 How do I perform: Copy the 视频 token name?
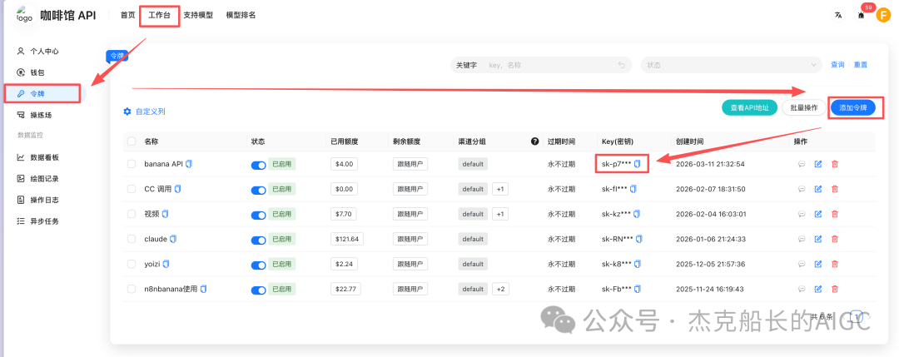(165, 214)
